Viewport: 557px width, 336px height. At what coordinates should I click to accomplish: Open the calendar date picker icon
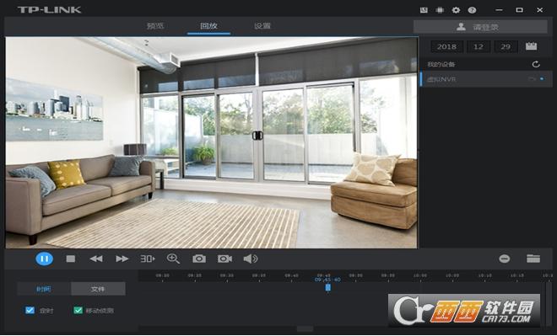[x=531, y=46]
